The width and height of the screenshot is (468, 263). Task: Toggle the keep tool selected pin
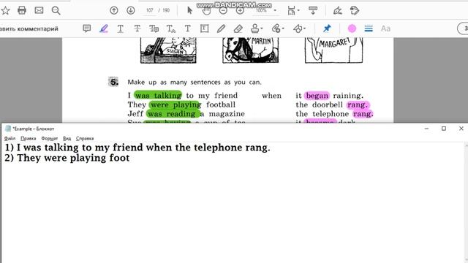coord(327,28)
